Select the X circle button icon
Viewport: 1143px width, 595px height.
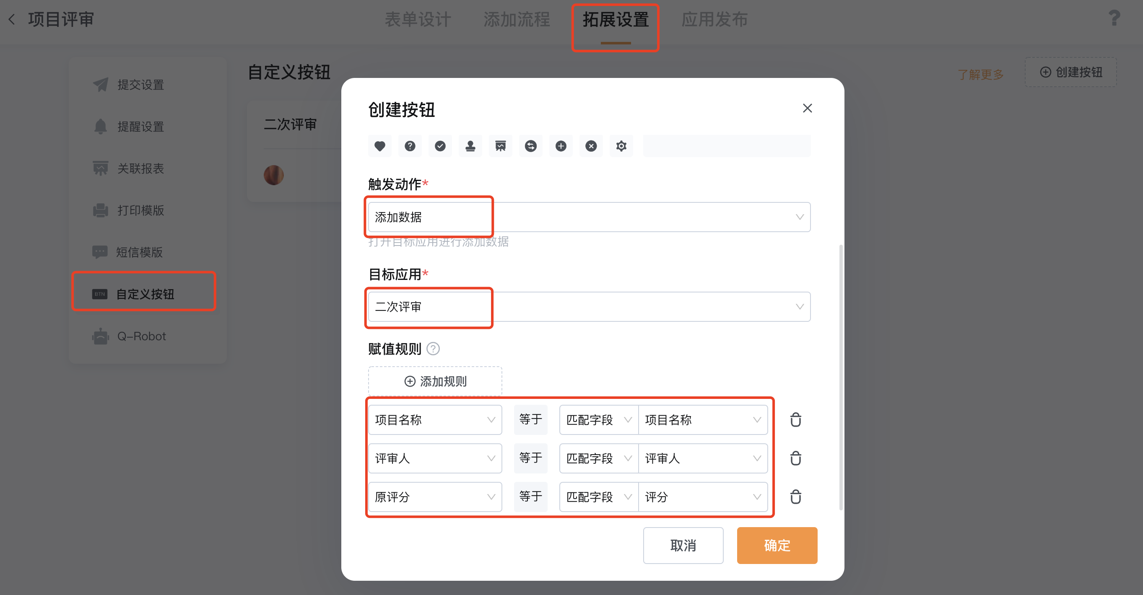pyautogui.click(x=591, y=146)
